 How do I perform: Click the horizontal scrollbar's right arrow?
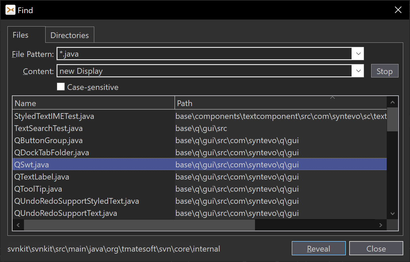(x=381, y=225)
